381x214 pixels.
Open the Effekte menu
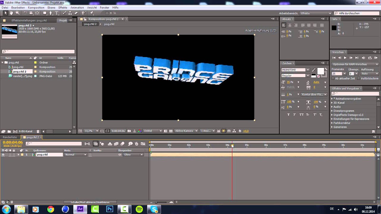click(63, 7)
